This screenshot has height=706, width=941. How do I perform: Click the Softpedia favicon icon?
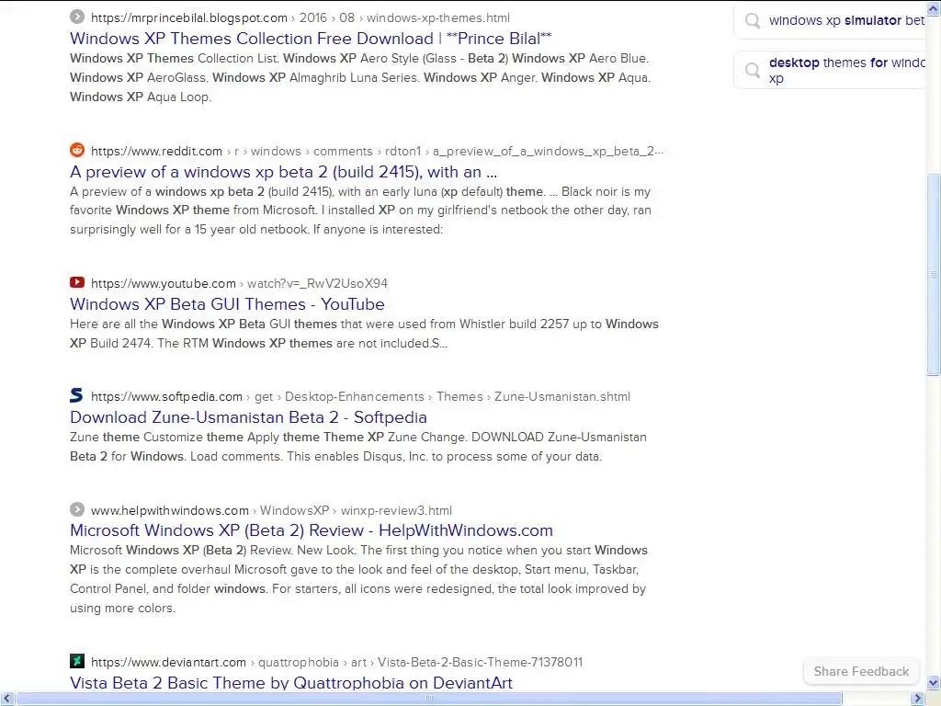click(x=77, y=395)
